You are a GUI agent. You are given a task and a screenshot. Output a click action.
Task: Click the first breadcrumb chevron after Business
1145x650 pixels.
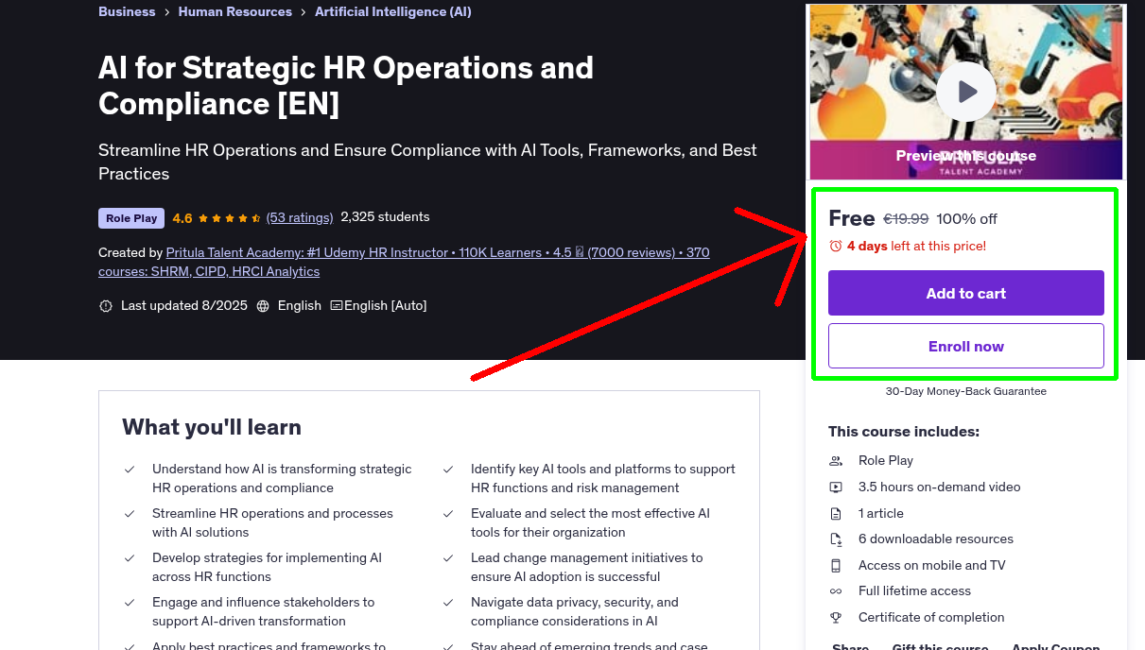click(166, 12)
